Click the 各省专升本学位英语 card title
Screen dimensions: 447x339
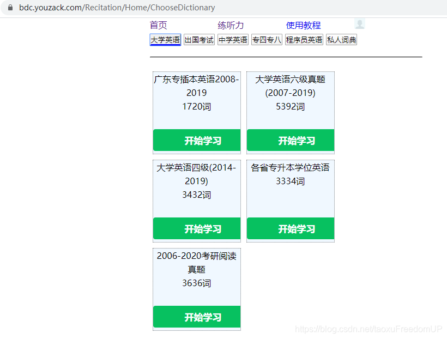click(x=291, y=167)
